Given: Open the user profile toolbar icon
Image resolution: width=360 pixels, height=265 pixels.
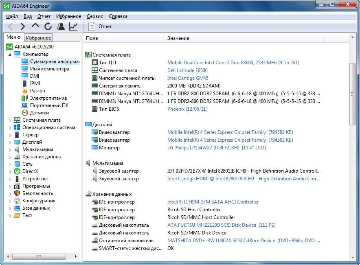Looking at the screenshot, I should coord(61,26).
